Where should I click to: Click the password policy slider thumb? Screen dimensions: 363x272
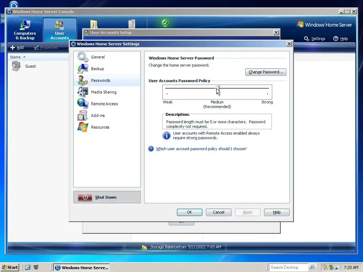tap(218, 88)
